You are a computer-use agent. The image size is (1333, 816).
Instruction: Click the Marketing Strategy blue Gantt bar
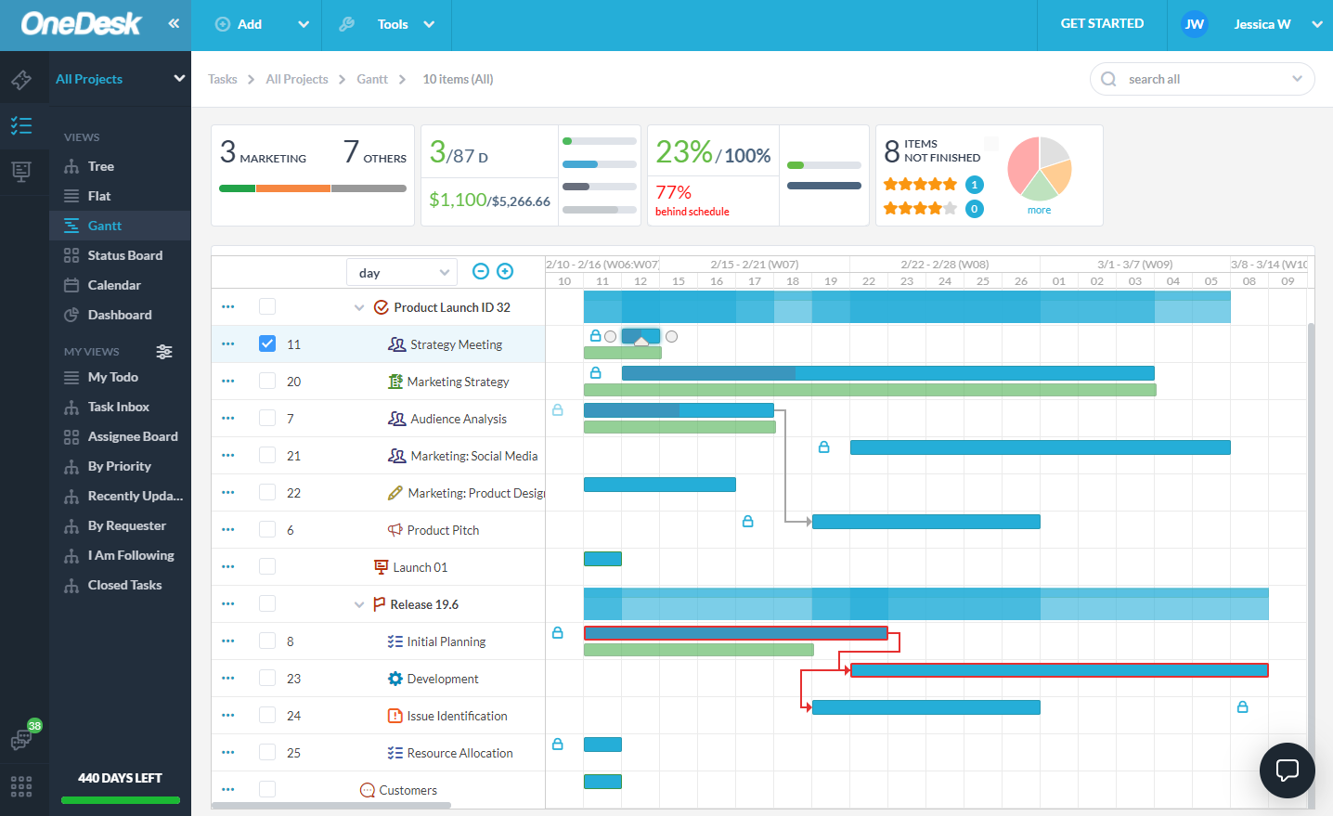click(x=887, y=373)
